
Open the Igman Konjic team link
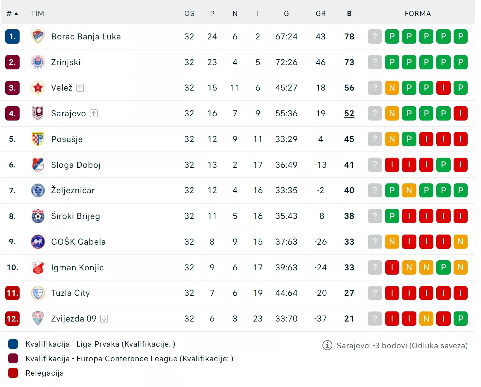click(77, 267)
